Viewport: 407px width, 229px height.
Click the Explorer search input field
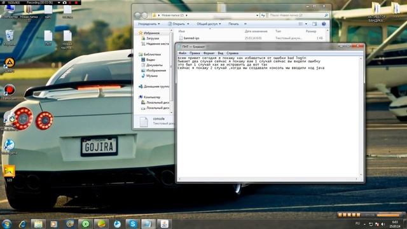tap(298, 15)
